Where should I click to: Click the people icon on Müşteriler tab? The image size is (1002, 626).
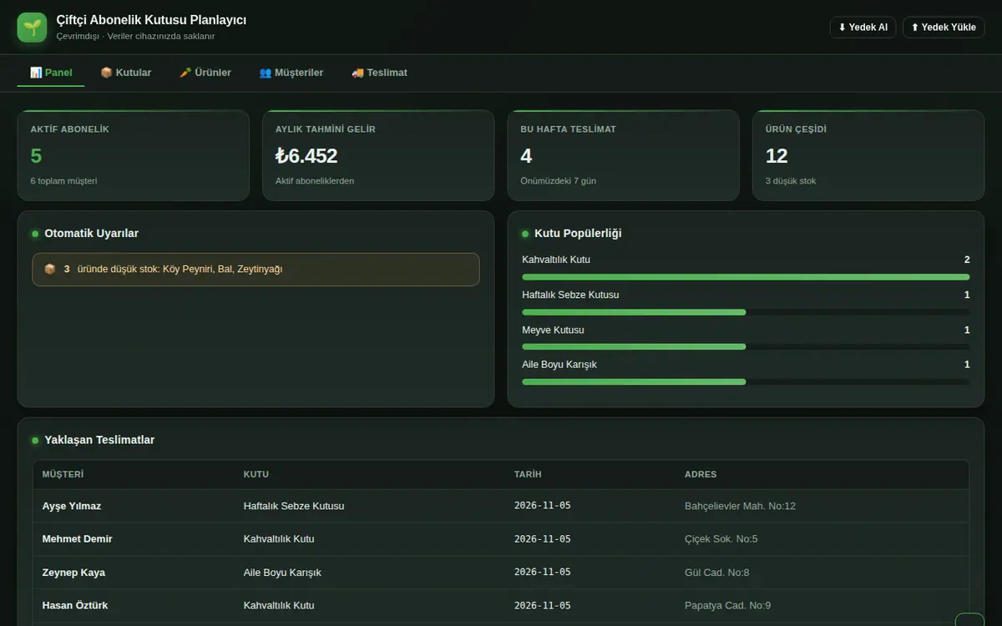[265, 73]
